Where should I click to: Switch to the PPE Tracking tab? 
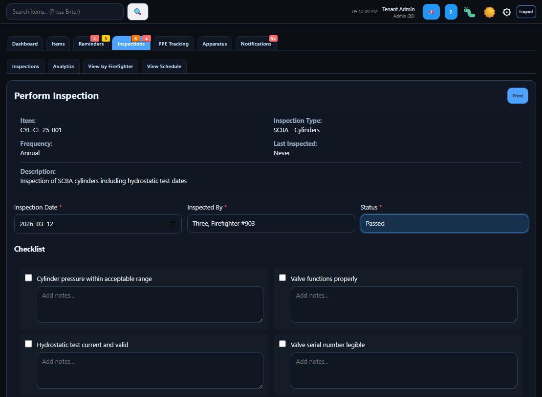tap(173, 43)
